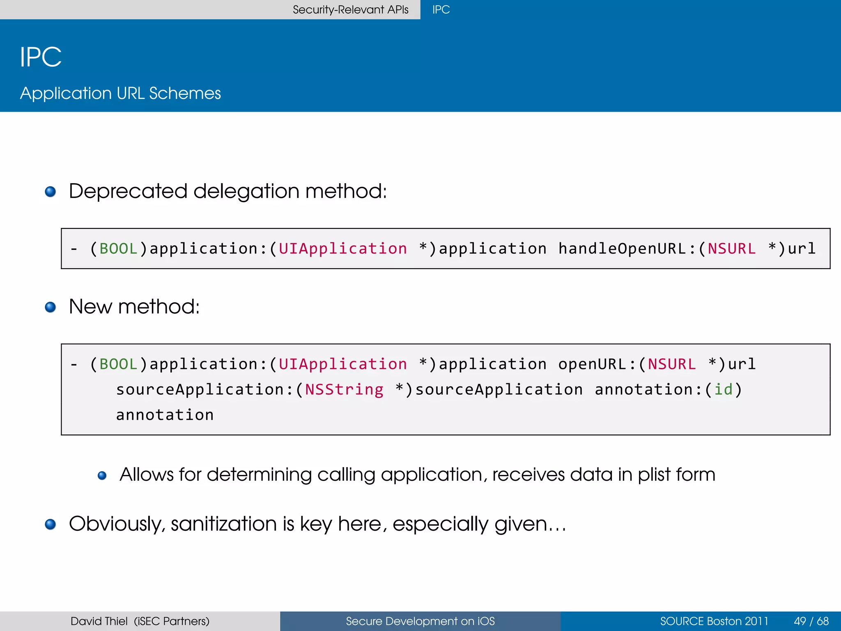Click the bullet ball beside 'New method:'
This screenshot has height=631, width=841.
(x=51, y=307)
